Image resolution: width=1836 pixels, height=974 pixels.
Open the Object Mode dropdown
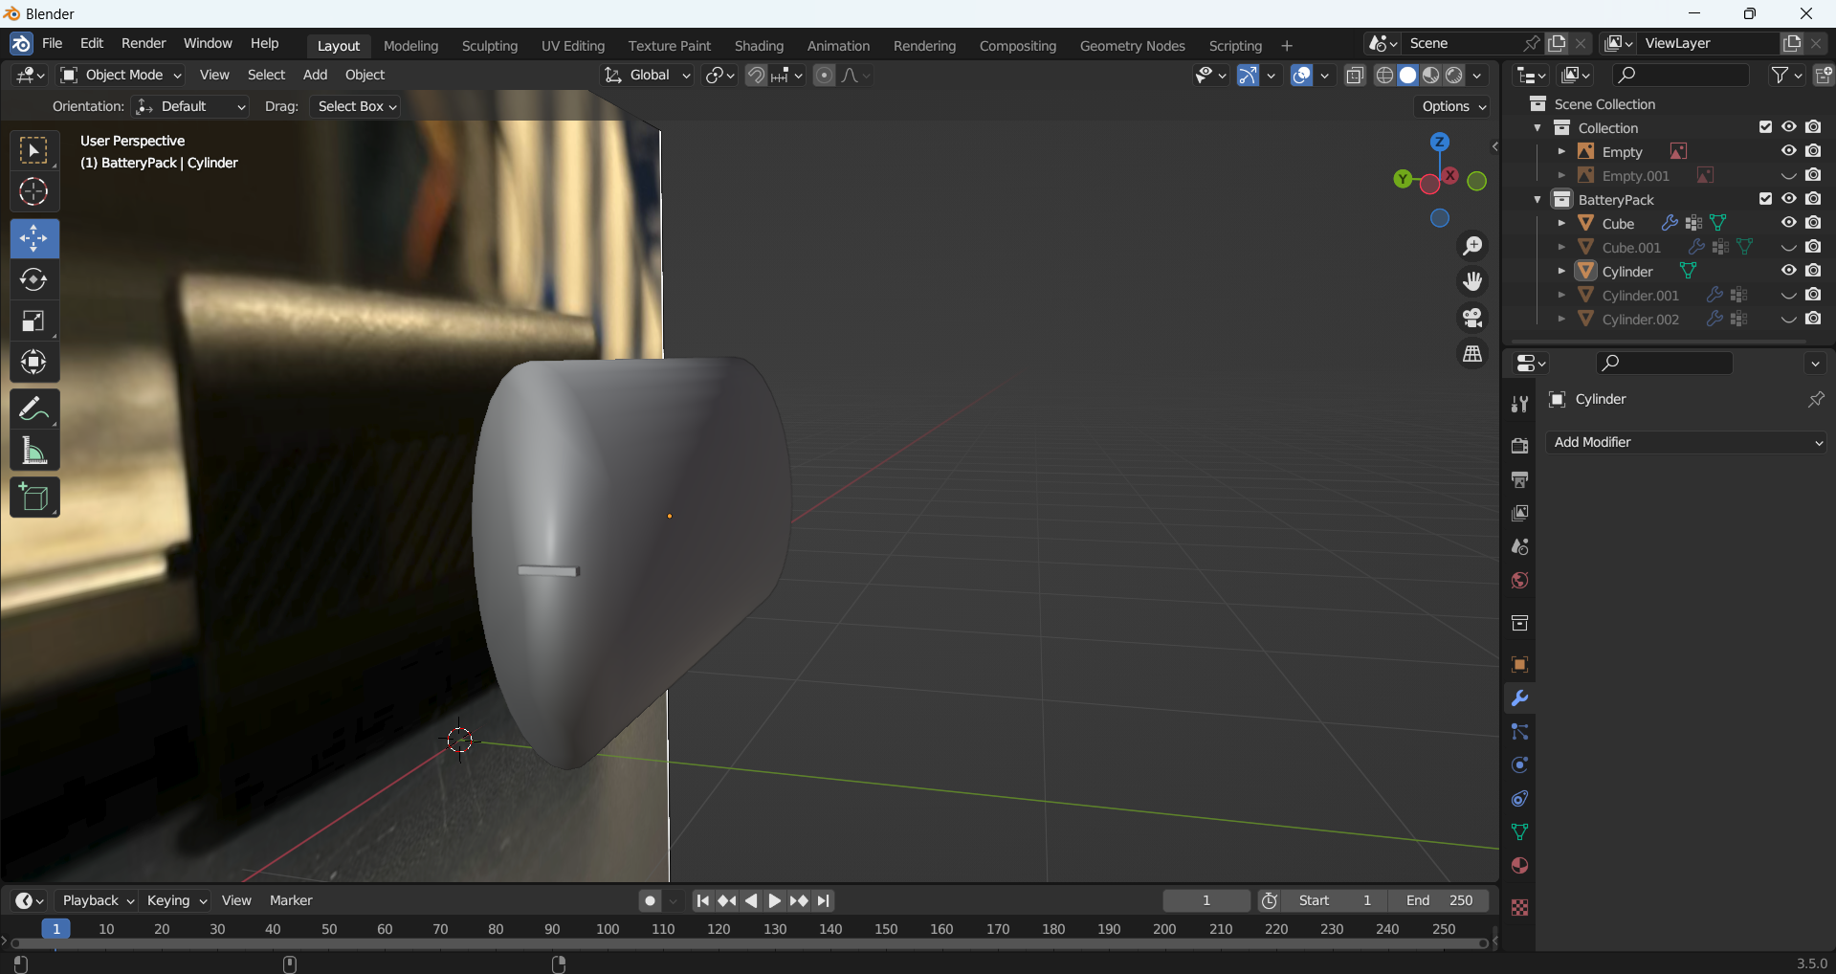click(122, 75)
